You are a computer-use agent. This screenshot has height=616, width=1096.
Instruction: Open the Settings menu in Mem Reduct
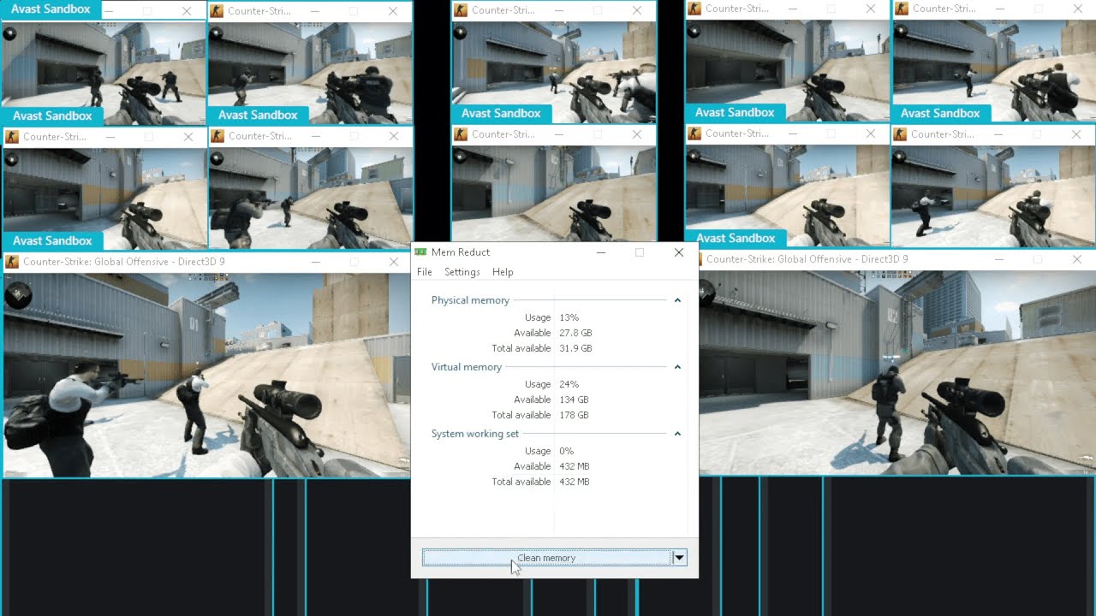(x=462, y=272)
